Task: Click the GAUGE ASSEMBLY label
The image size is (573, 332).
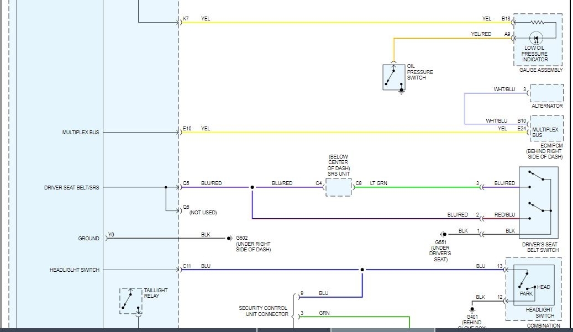Action: 541,70
